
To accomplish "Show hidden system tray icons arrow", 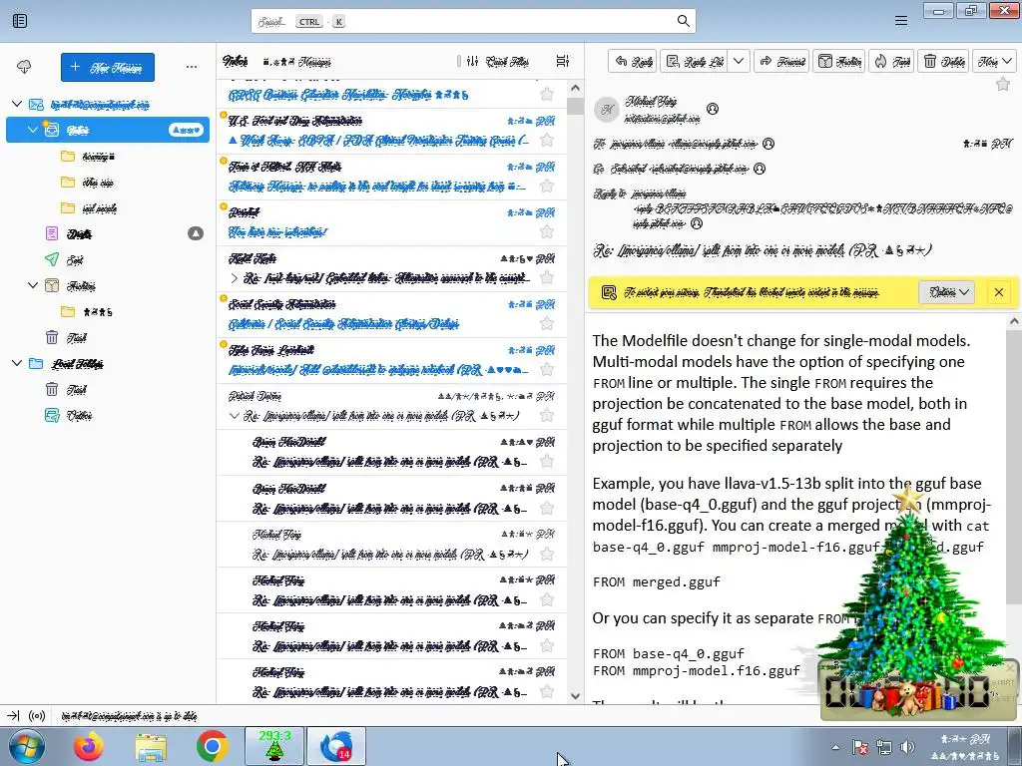I will coord(835,747).
